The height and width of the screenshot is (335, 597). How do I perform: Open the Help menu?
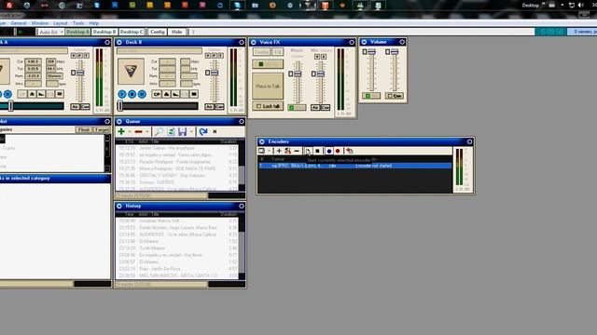click(93, 23)
